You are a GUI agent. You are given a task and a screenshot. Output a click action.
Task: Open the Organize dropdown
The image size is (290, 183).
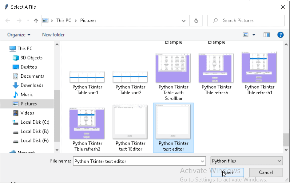(x=19, y=35)
